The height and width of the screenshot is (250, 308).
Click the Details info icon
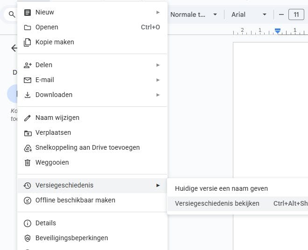(28, 223)
